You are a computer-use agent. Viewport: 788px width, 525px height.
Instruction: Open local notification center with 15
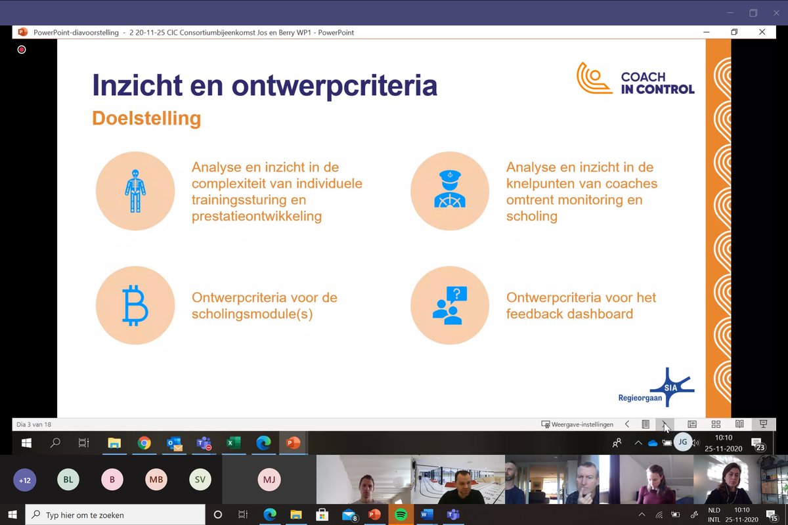point(774,515)
